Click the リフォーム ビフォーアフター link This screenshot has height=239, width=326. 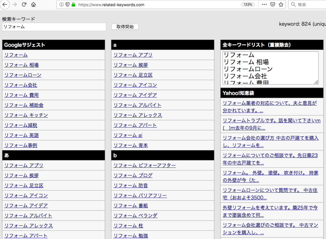tap(145, 165)
